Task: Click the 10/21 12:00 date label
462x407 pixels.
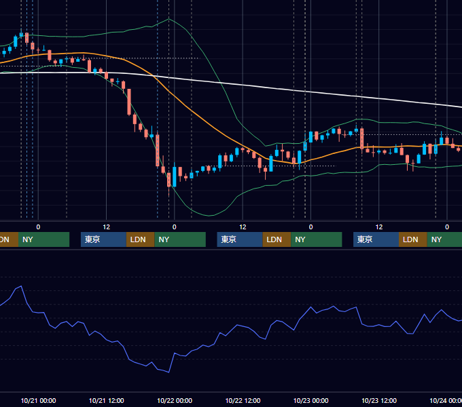Action: coord(107,400)
